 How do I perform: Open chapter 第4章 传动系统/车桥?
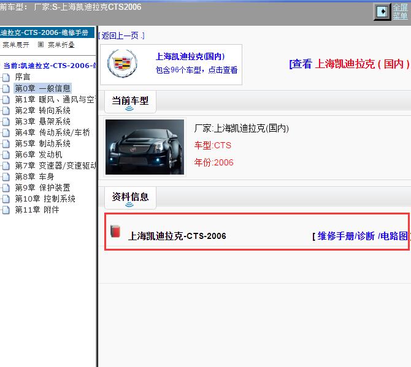coord(52,132)
